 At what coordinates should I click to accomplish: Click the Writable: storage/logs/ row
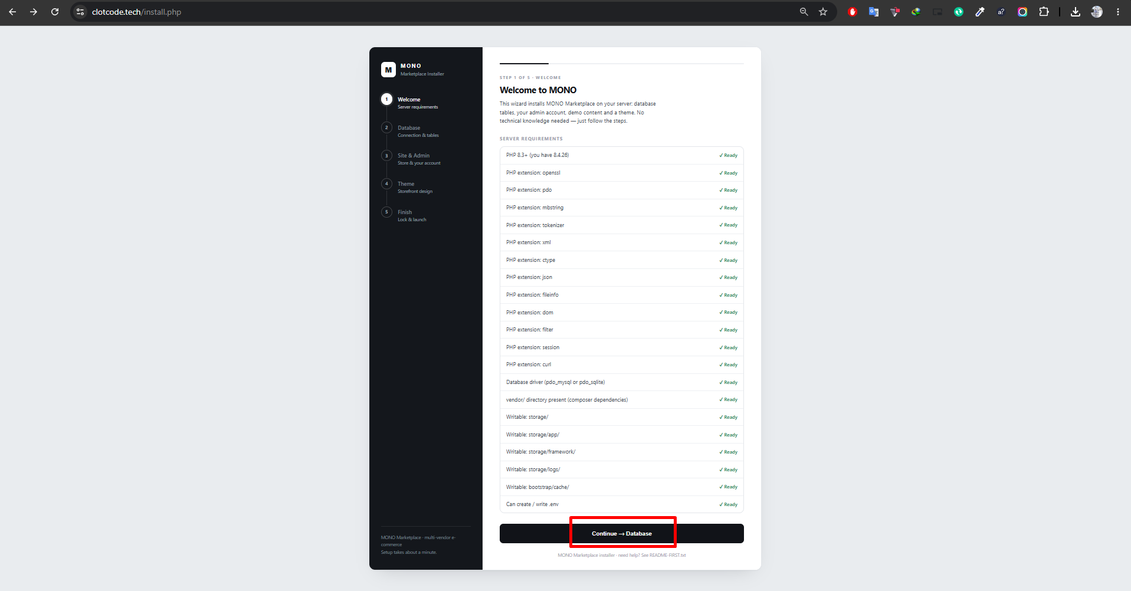[x=622, y=469]
